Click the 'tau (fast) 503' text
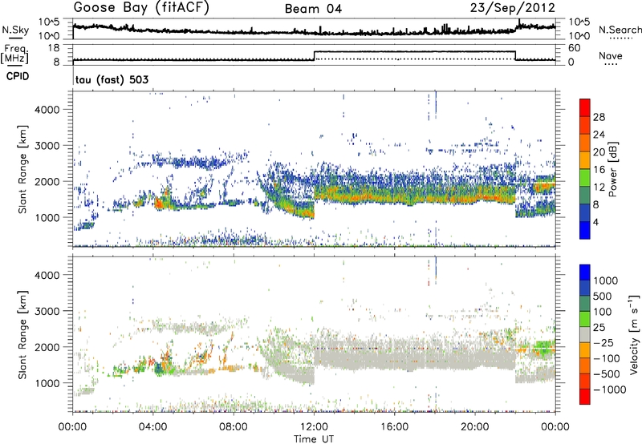 pyautogui.click(x=112, y=79)
